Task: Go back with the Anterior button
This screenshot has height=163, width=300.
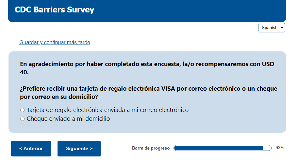Action: [x=31, y=149]
